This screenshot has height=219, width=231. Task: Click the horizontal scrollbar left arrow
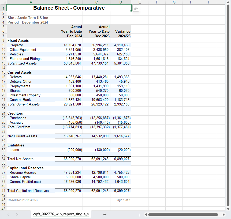(146, 214)
